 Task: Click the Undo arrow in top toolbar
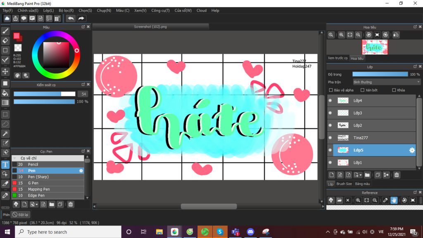point(71,18)
